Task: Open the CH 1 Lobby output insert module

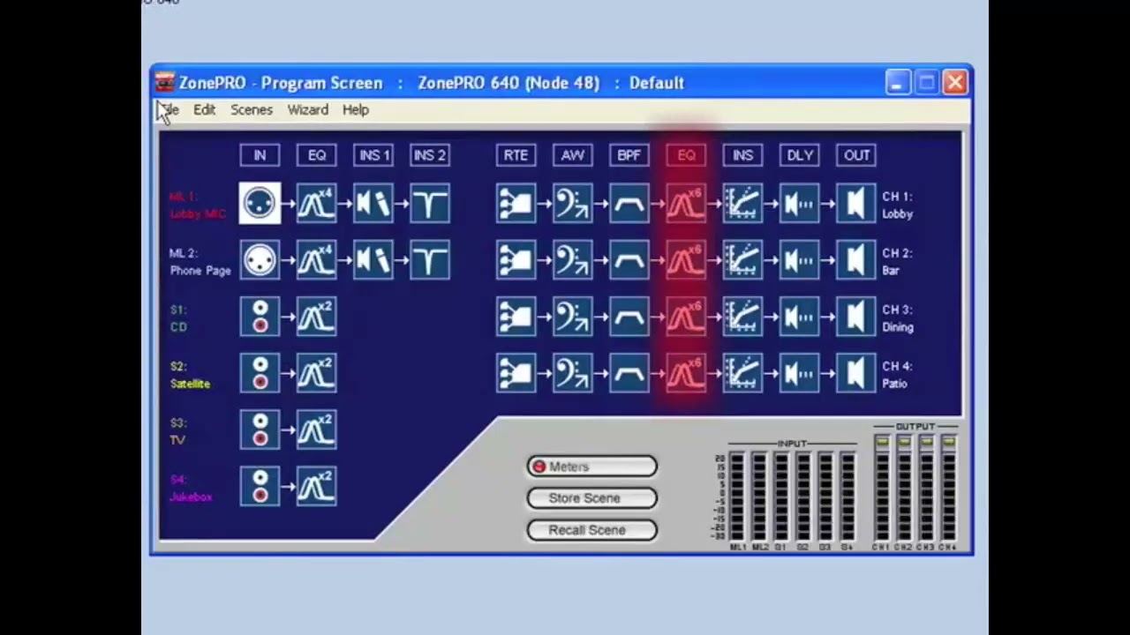Action: [742, 204]
